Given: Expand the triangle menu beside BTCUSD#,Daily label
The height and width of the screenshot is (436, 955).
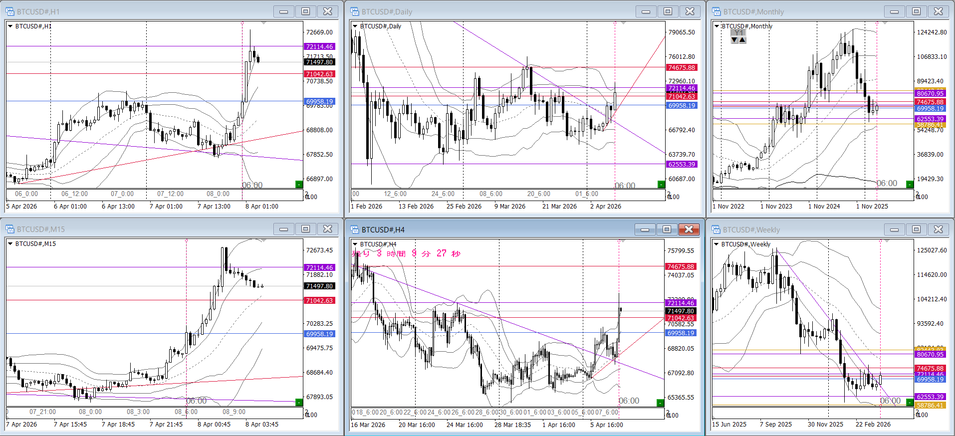Looking at the screenshot, I should (355, 26).
